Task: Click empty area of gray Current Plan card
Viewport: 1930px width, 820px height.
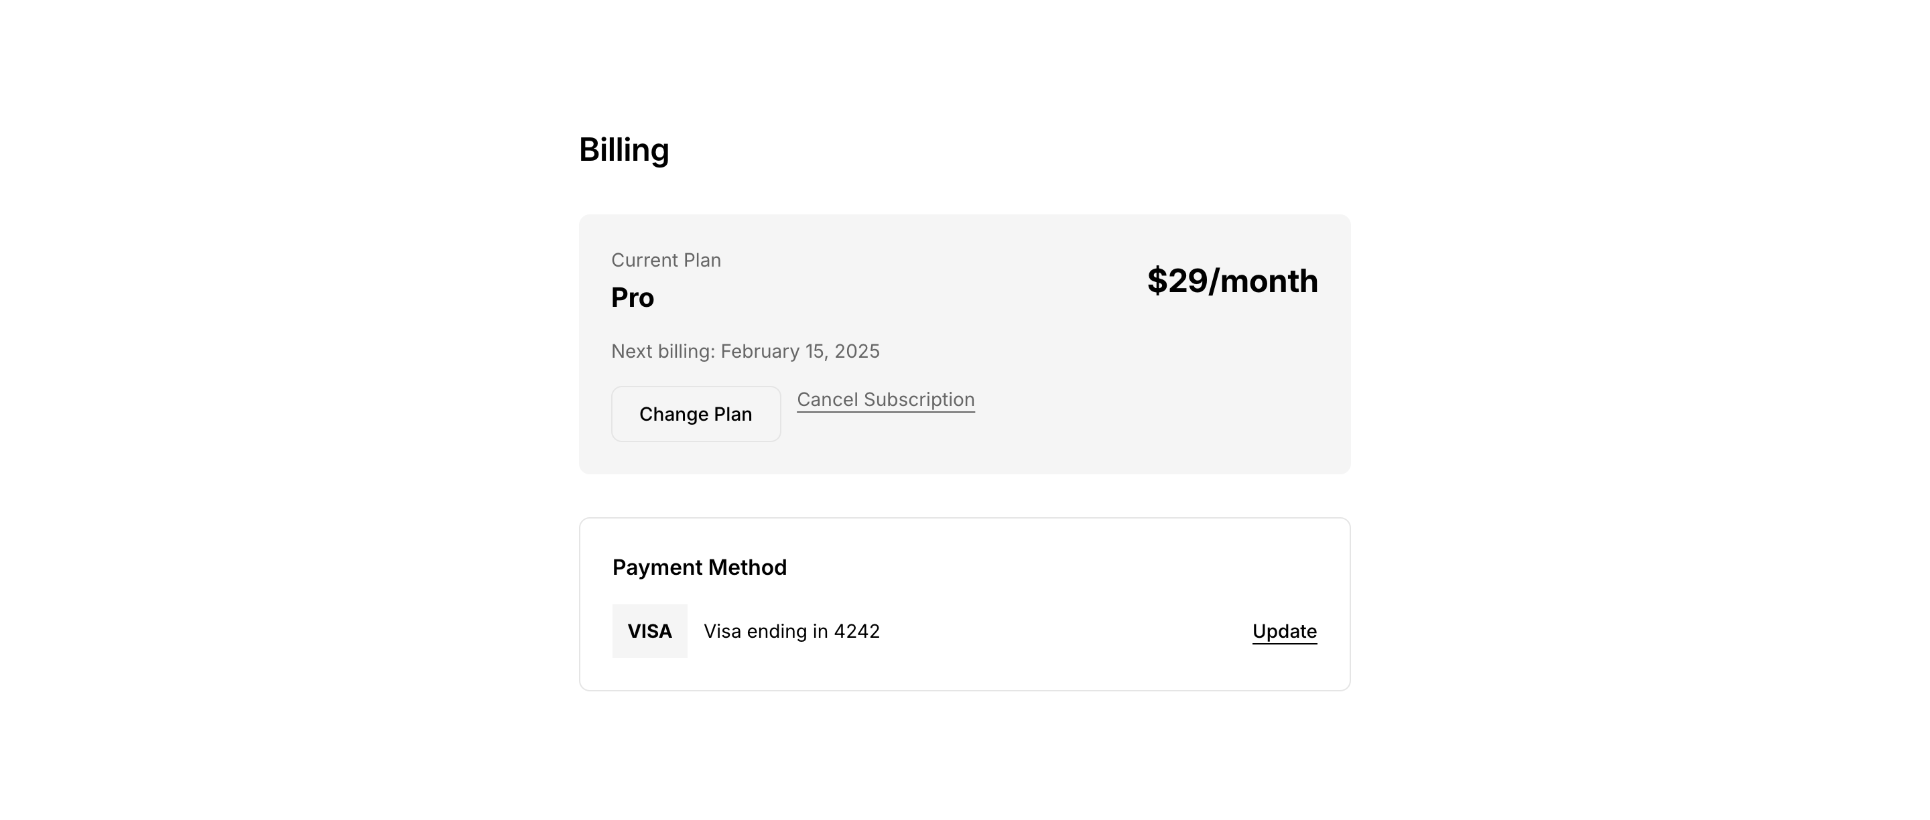Action: [x=1124, y=405]
